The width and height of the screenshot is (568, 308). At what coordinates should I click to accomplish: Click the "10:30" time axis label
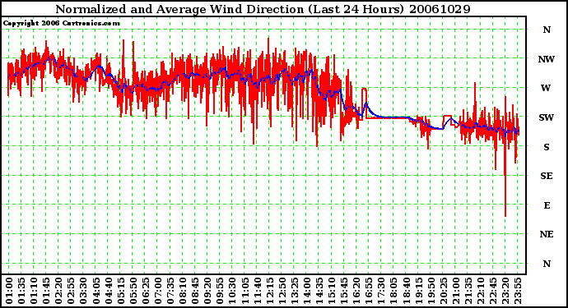tap(233, 291)
